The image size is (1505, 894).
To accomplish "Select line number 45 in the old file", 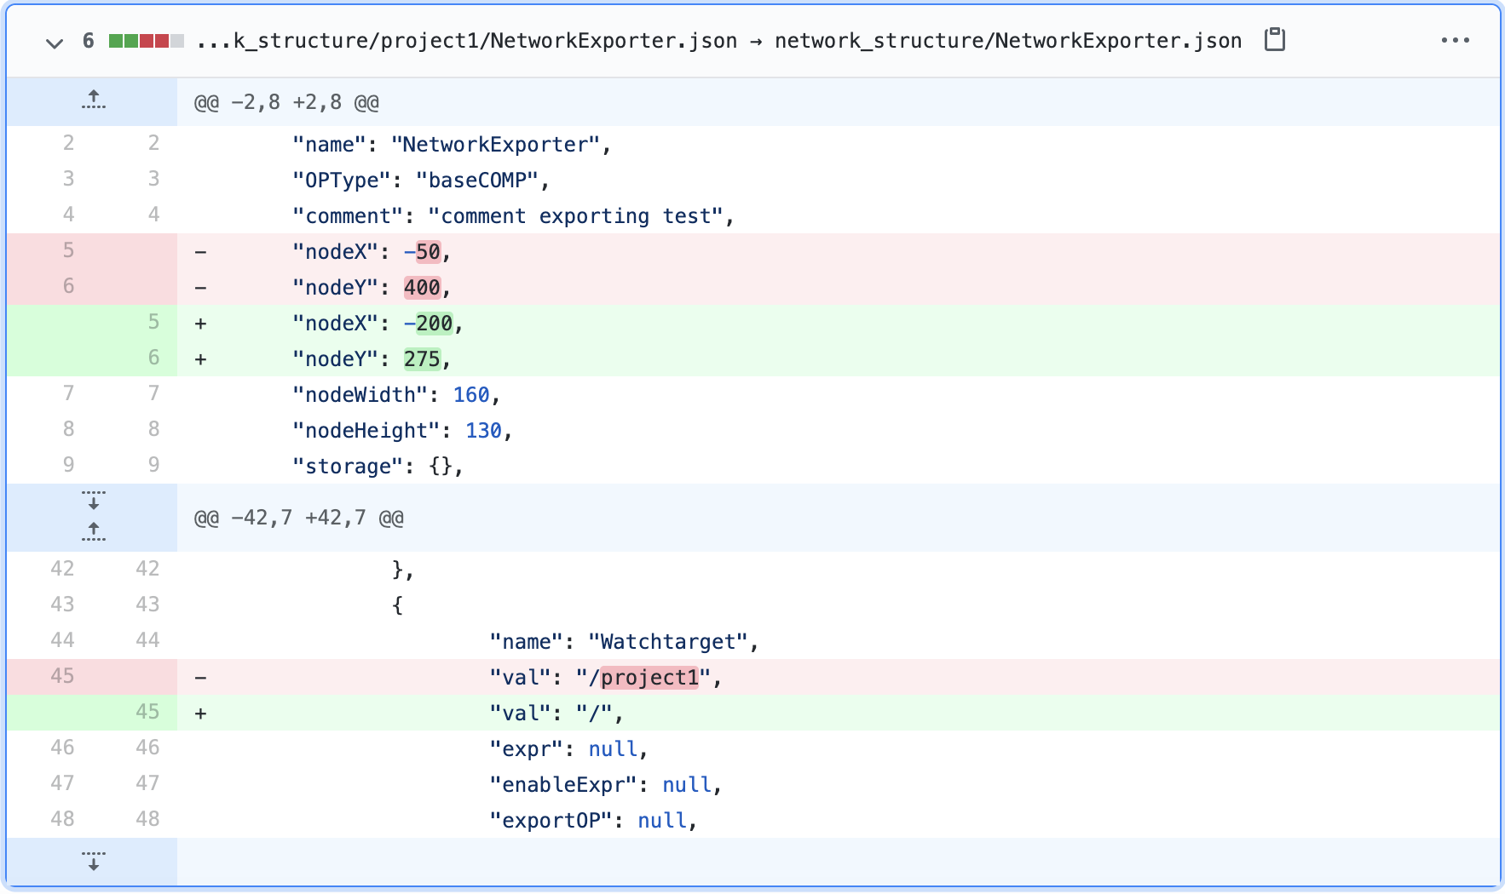I will coord(62,676).
